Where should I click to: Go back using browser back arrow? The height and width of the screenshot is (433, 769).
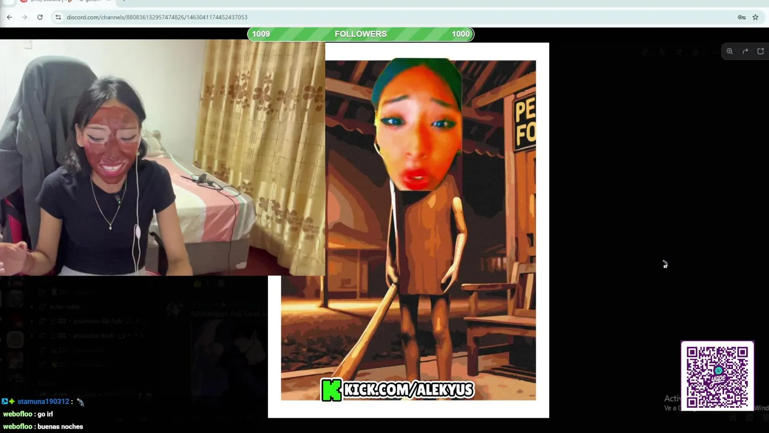[x=9, y=17]
